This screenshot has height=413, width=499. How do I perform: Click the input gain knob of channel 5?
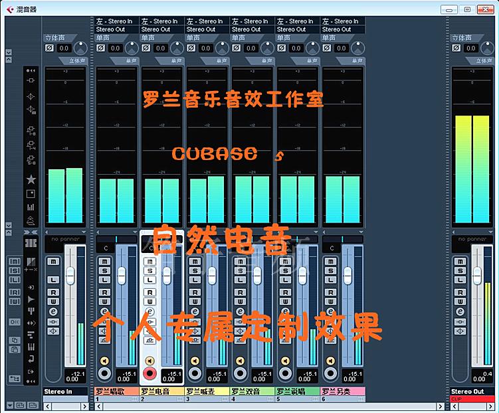(x=312, y=48)
